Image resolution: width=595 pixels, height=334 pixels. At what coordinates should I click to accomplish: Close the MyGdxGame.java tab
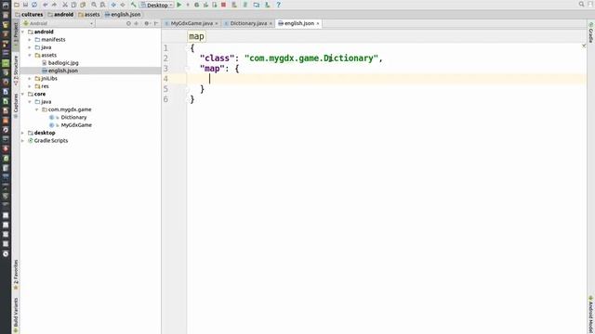(217, 23)
